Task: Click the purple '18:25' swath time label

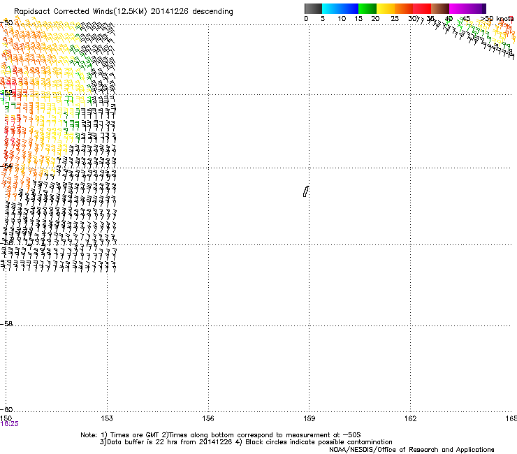Action: pos(10,424)
